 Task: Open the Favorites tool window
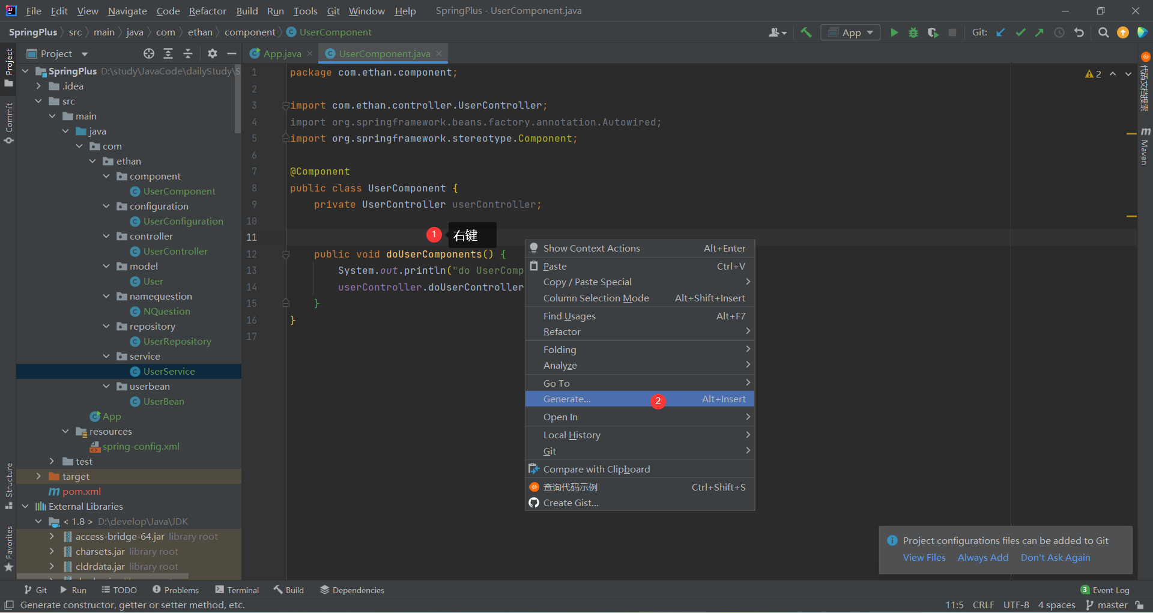8,549
